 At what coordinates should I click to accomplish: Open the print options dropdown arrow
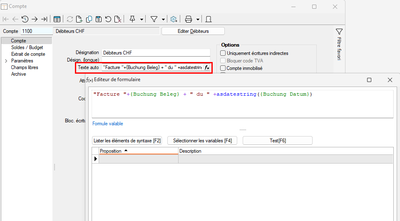pos(198,19)
